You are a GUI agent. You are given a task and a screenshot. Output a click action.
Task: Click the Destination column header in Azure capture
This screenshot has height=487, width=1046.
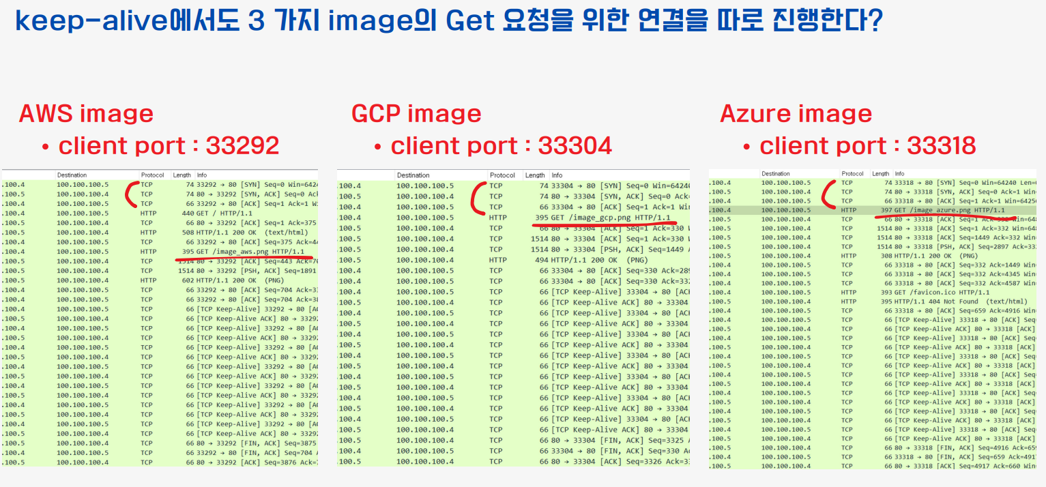tap(776, 174)
